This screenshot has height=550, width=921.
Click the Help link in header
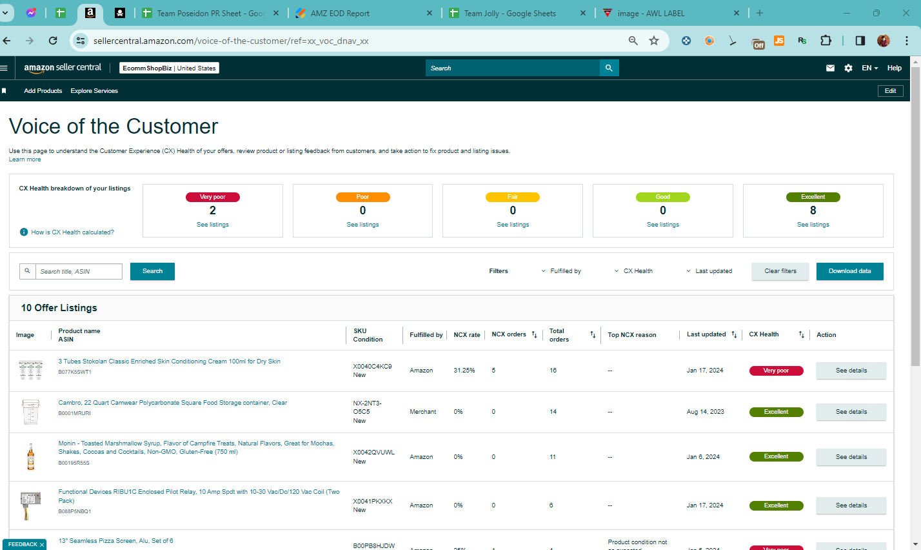point(894,68)
